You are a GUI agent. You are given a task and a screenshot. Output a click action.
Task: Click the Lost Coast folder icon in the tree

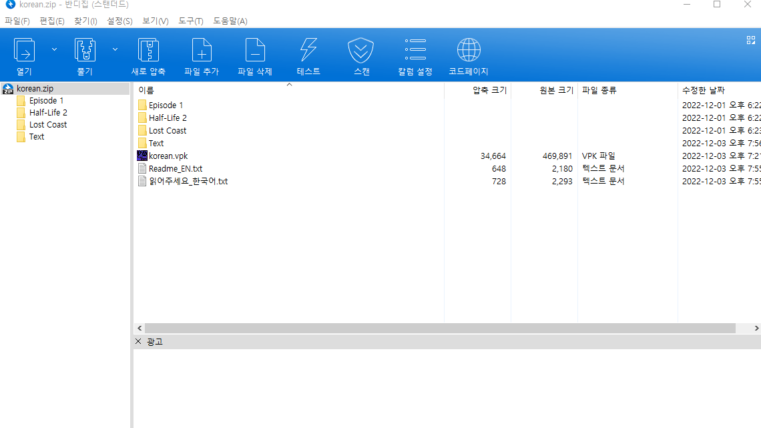[x=21, y=125]
